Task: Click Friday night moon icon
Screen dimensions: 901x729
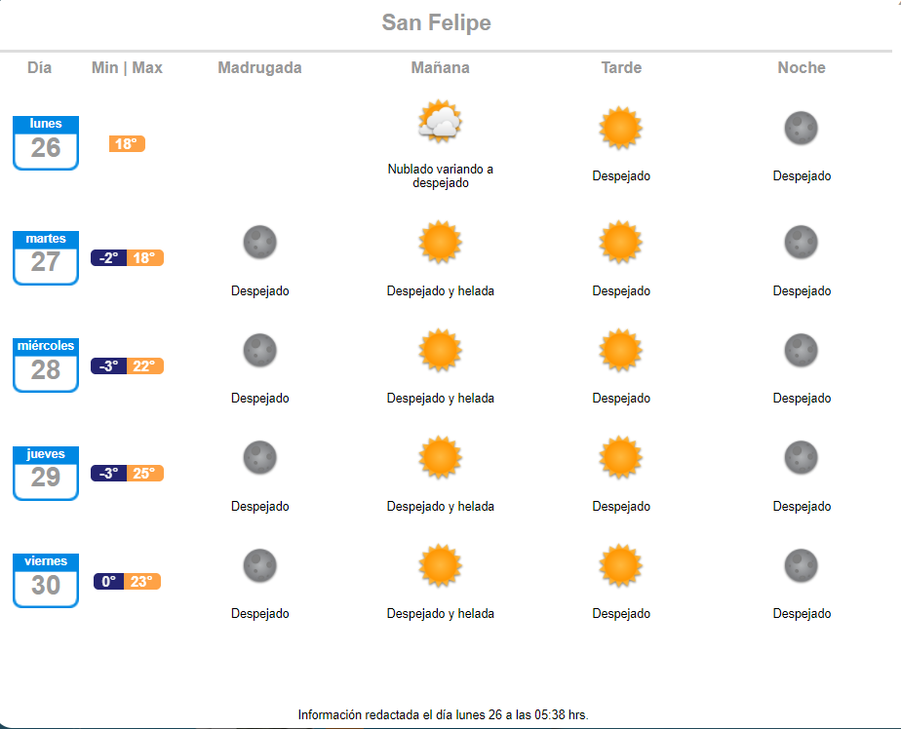Action: click(x=802, y=565)
